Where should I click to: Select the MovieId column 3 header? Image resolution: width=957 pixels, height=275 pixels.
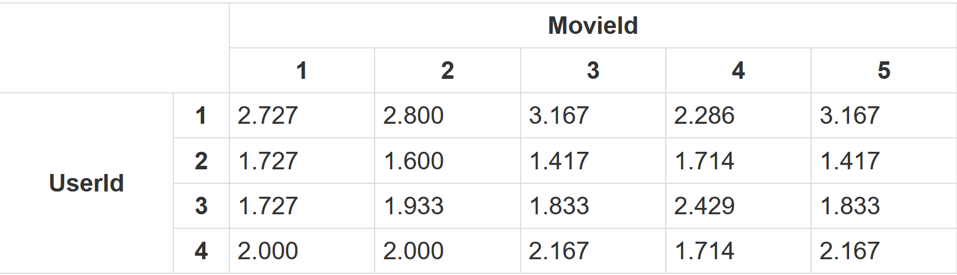593,71
